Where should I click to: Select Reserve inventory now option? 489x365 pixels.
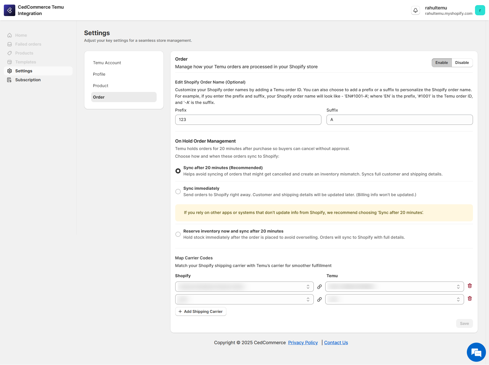[178, 234]
